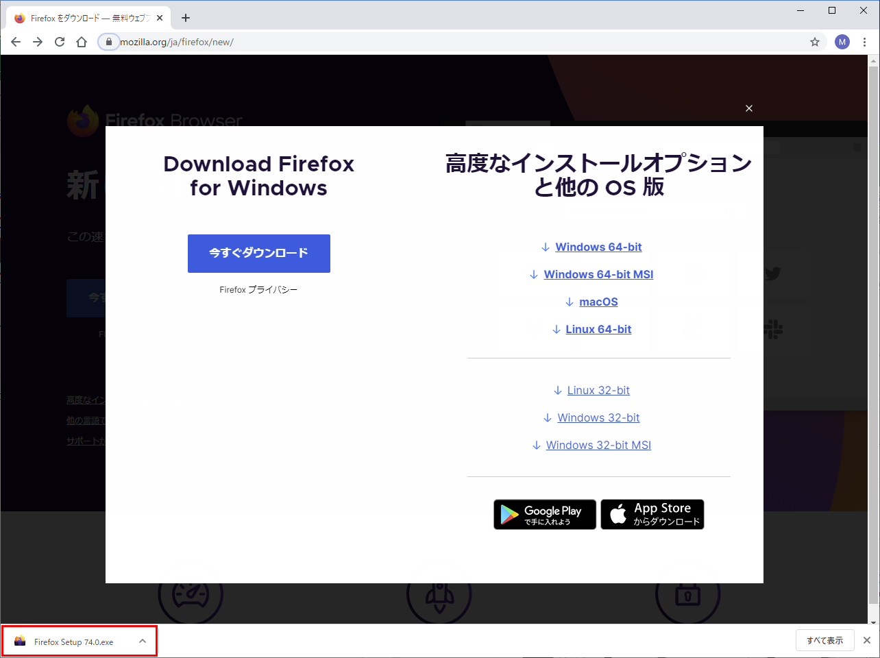Close the Firefox download tab
880x658 pixels.
coord(160,19)
